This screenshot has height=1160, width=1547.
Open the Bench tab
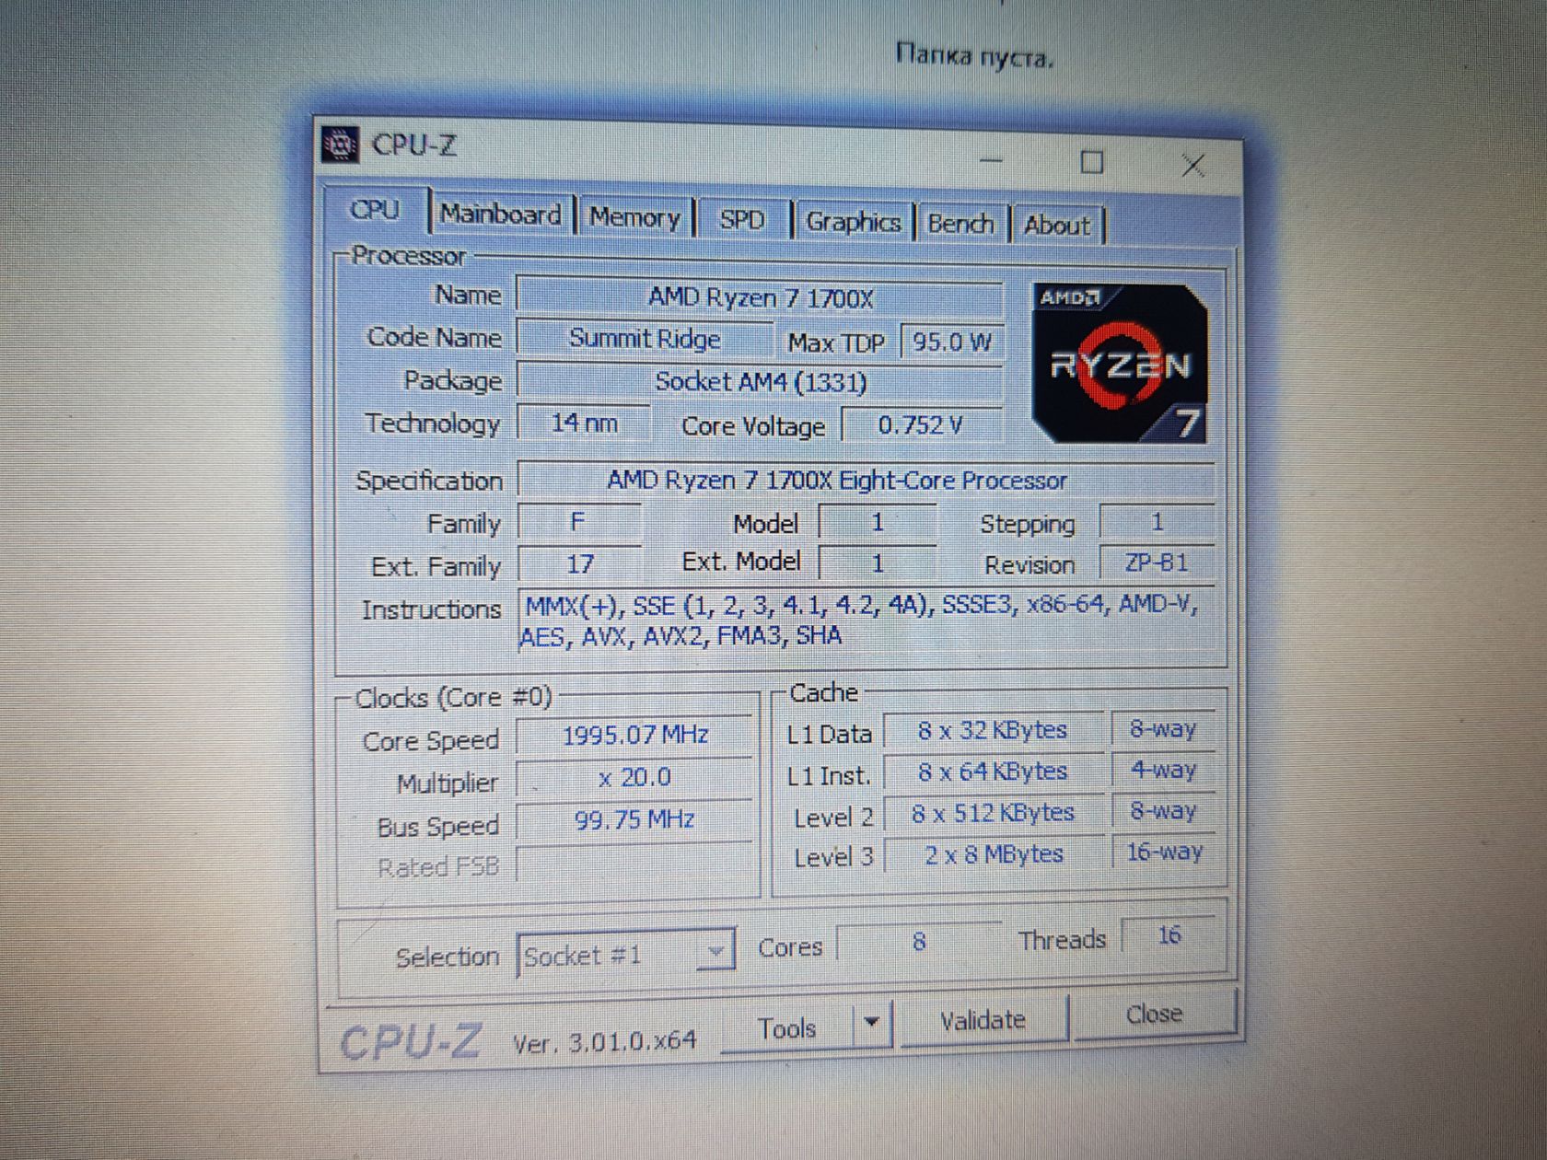pyautogui.click(x=960, y=224)
